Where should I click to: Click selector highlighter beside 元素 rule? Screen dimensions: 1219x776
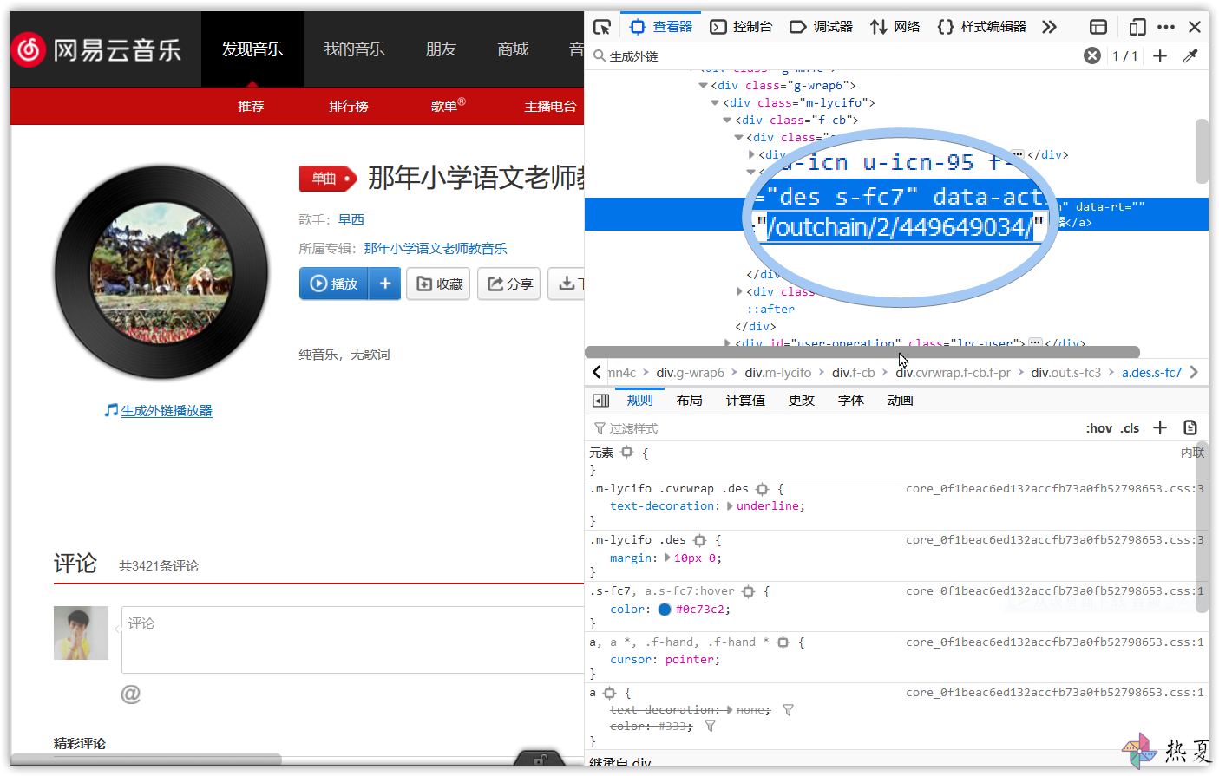tap(627, 453)
